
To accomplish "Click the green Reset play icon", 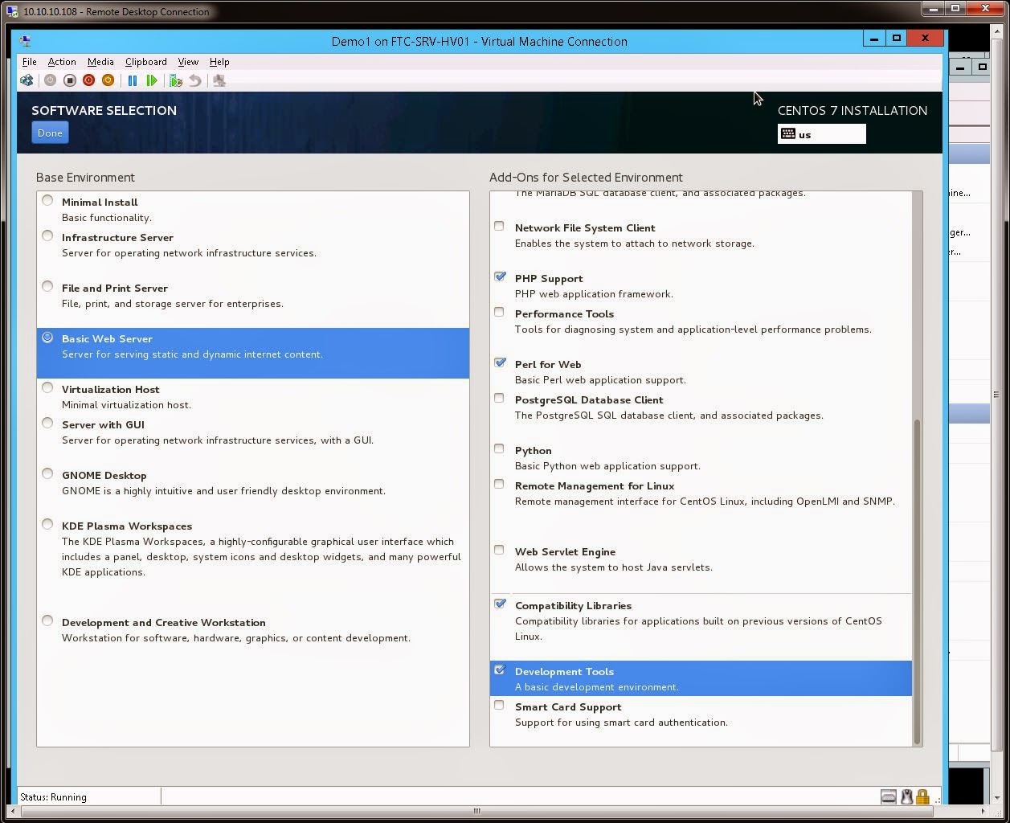I will (152, 80).
